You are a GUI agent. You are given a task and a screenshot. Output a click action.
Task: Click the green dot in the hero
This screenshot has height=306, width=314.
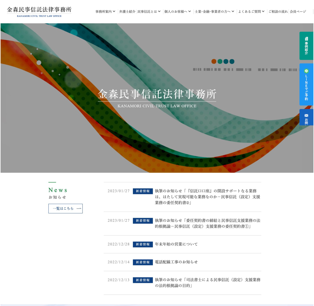(x=220, y=61)
